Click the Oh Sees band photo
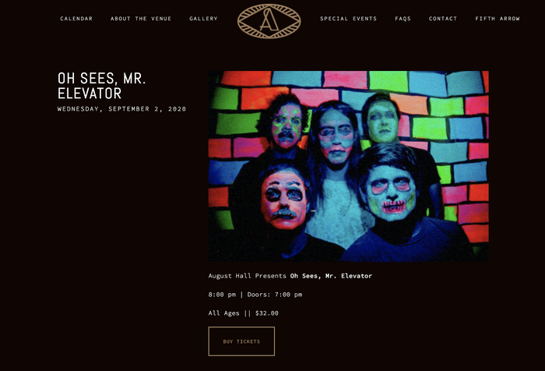This screenshot has height=371, width=545. [348, 166]
